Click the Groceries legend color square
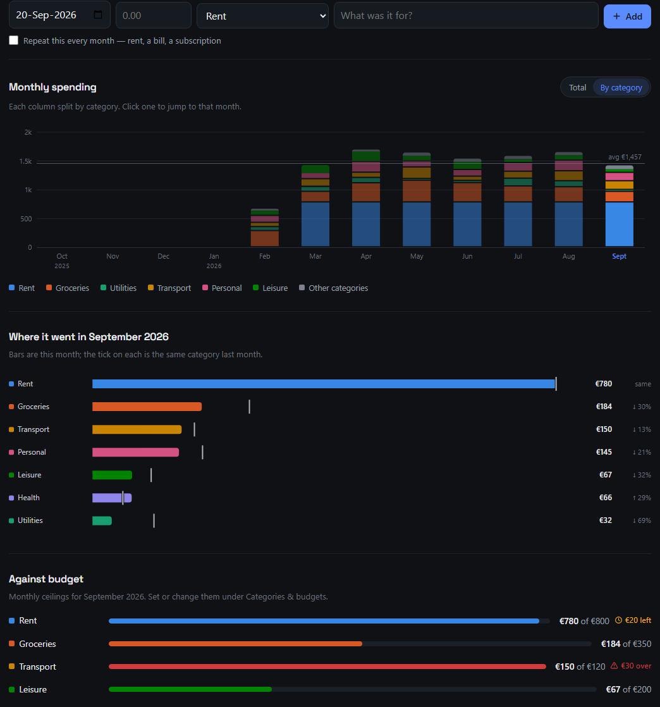The width and height of the screenshot is (660, 707). click(49, 288)
